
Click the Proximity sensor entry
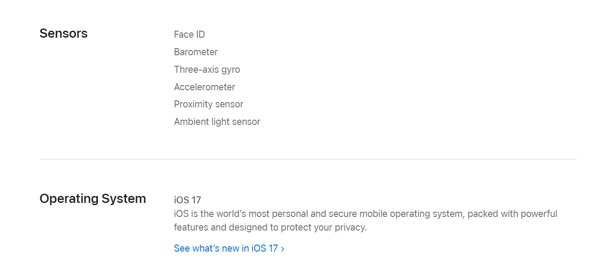point(209,104)
